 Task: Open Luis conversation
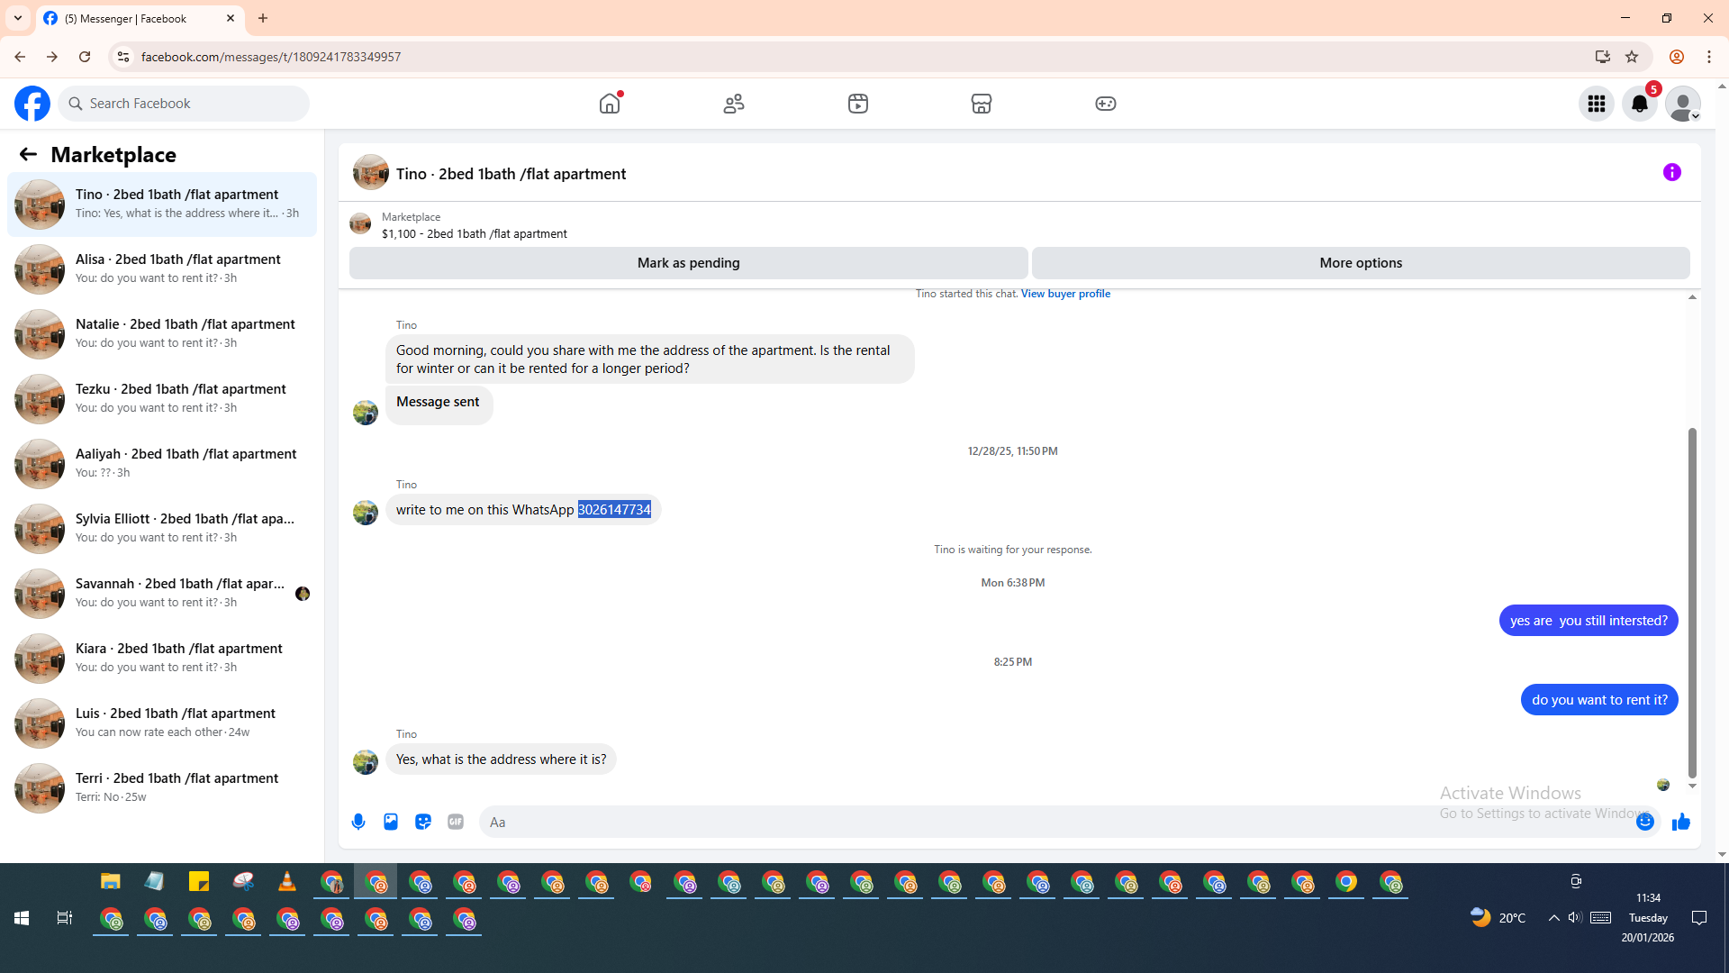click(162, 723)
